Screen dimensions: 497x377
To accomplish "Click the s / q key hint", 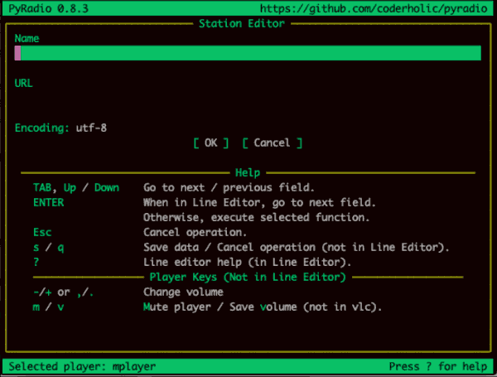I will [48, 247].
